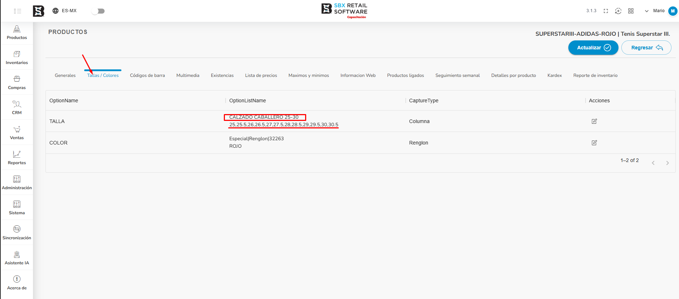Click the Regresar button

pyautogui.click(x=646, y=48)
